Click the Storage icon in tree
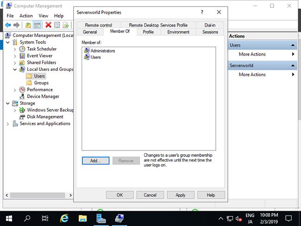 click(x=15, y=103)
